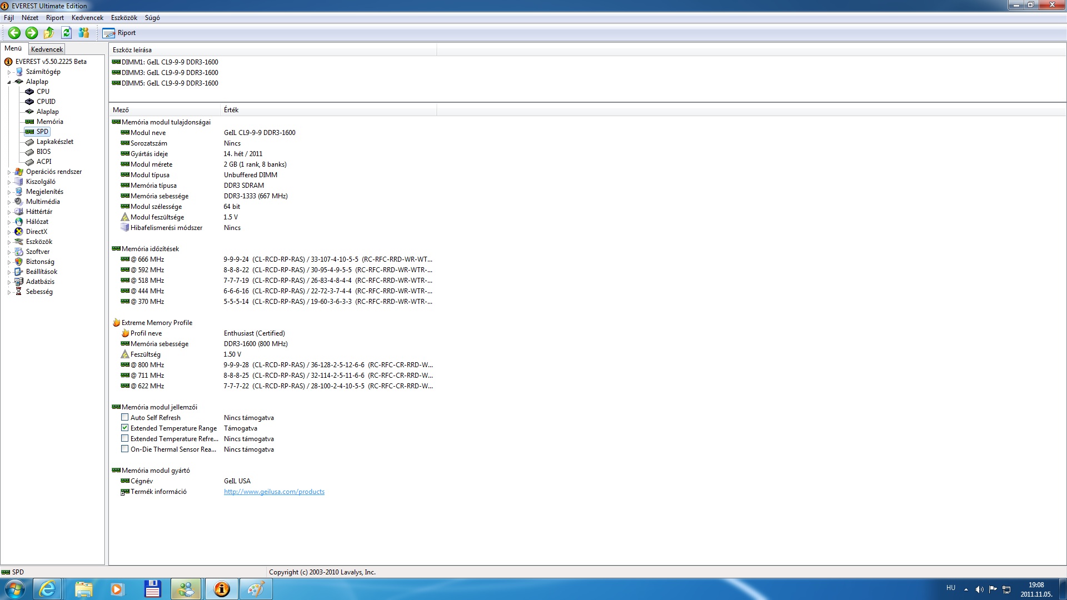1067x600 pixels.
Task: Expand the Számítógép tree node
Action: pyautogui.click(x=9, y=72)
